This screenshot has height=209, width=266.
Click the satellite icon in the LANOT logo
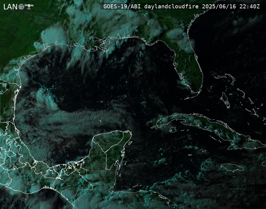[29, 6]
